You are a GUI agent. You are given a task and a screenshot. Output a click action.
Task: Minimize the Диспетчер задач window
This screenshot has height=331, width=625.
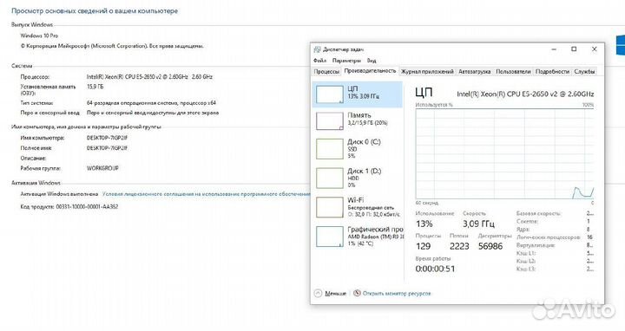(554, 49)
